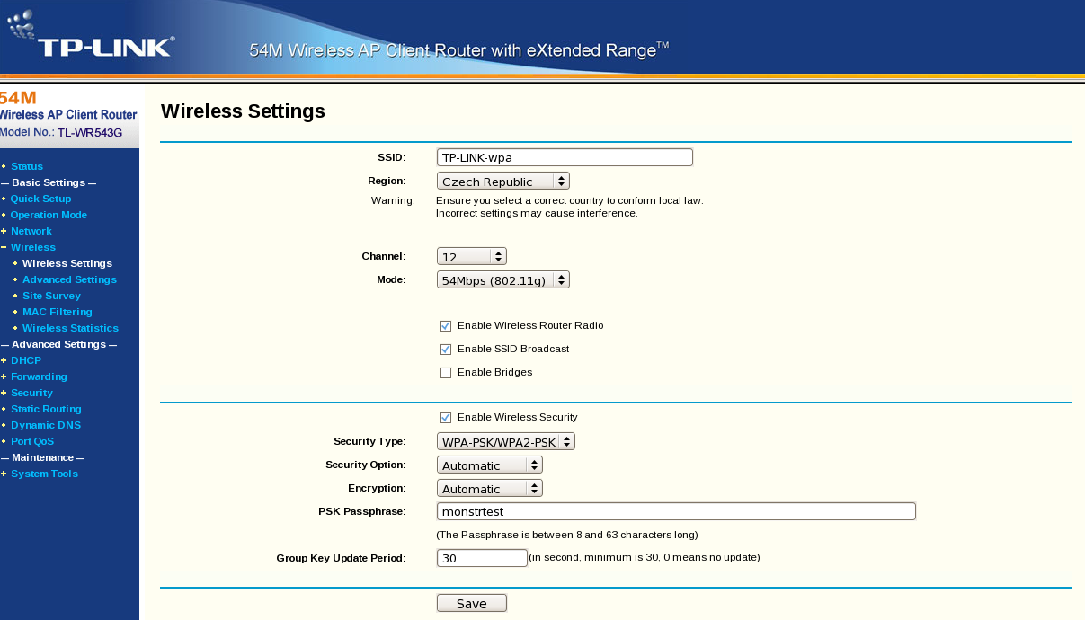Open the Region dropdown
This screenshot has width=1085, height=620.
pos(503,181)
